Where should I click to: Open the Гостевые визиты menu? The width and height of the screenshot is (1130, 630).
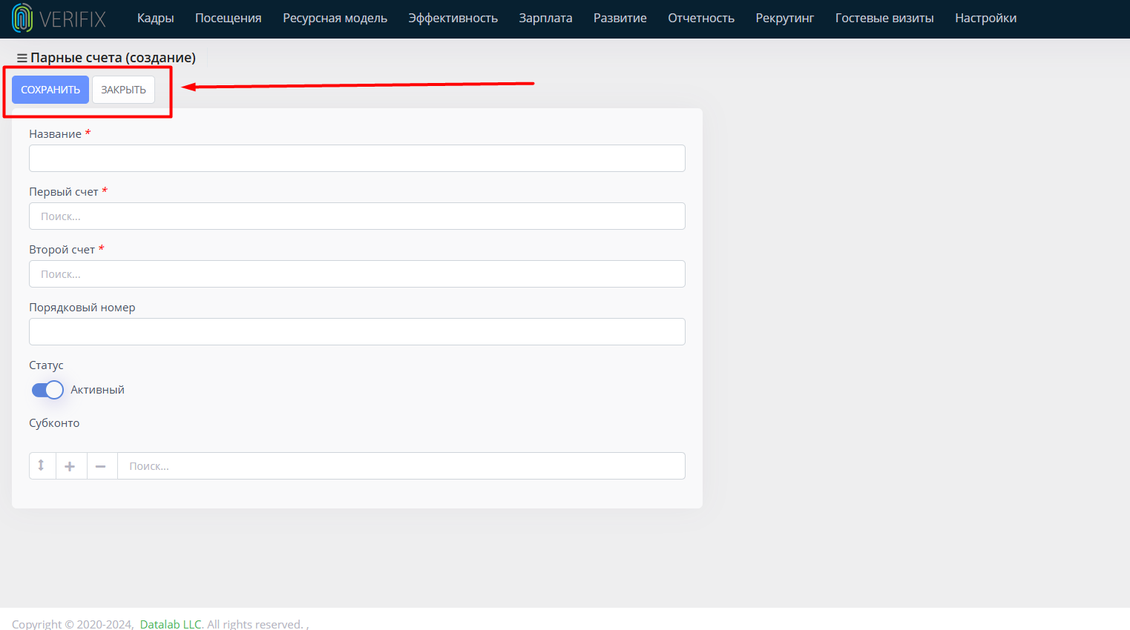pos(884,19)
